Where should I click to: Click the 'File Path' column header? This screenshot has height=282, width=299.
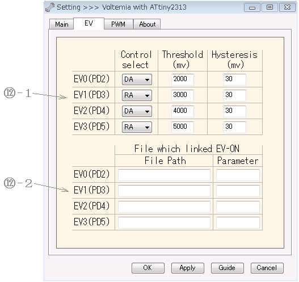(x=165, y=161)
